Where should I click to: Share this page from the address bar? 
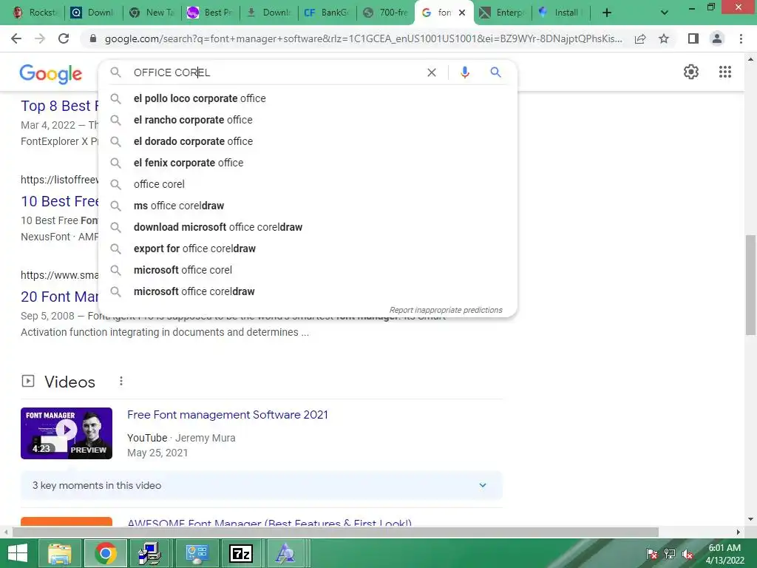click(x=640, y=39)
